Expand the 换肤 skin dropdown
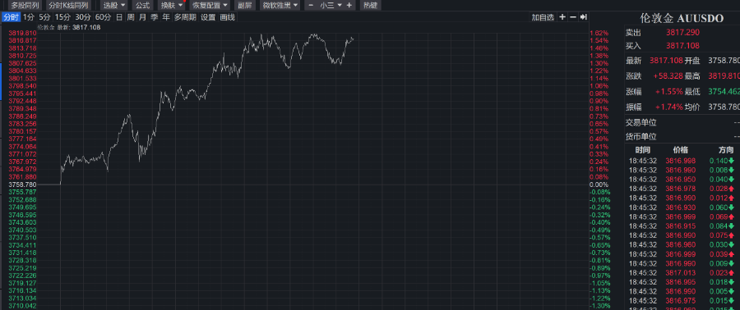The image size is (740, 310). [172, 5]
